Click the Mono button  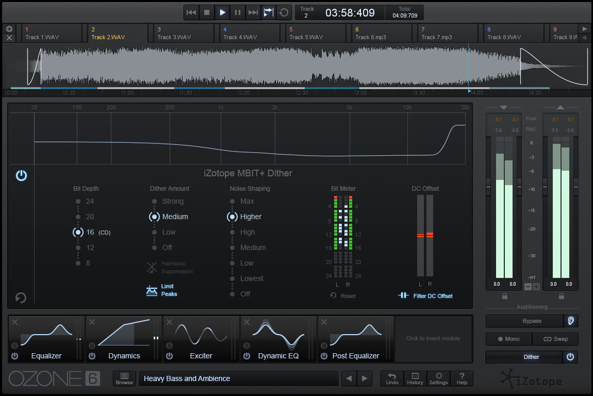tap(508, 339)
